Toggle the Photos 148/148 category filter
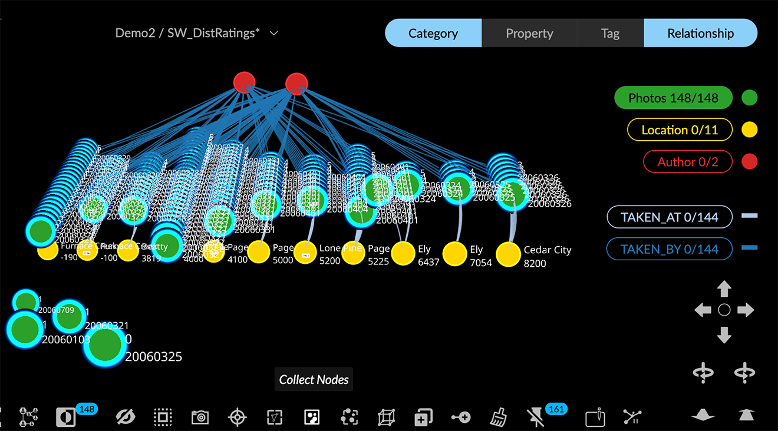 [x=673, y=98]
